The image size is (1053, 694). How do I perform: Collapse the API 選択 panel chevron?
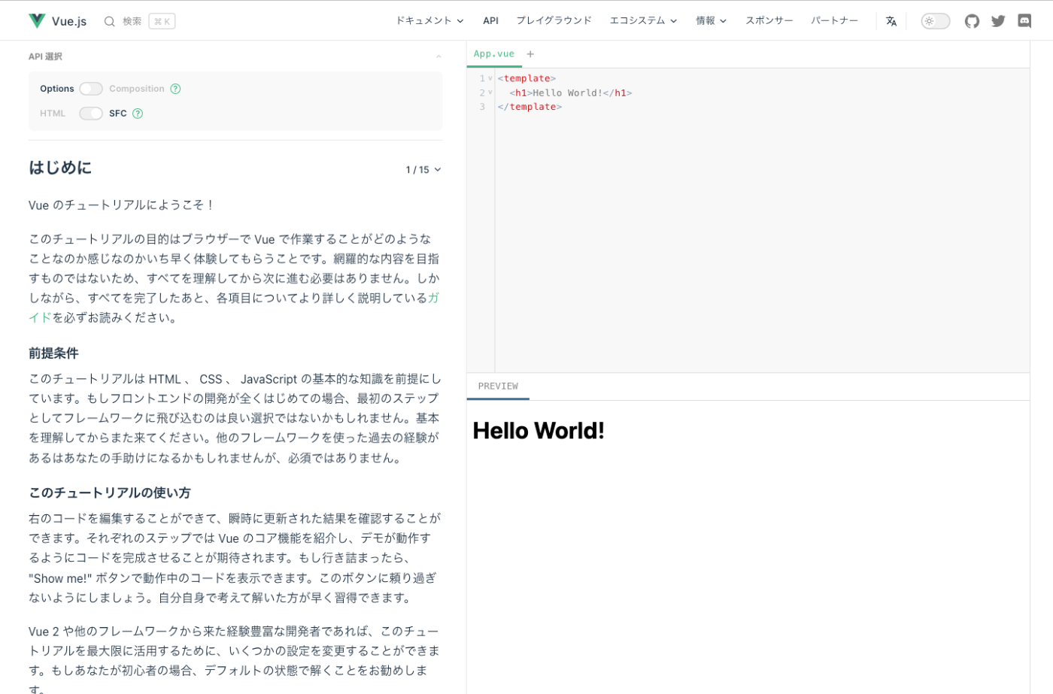[438, 56]
